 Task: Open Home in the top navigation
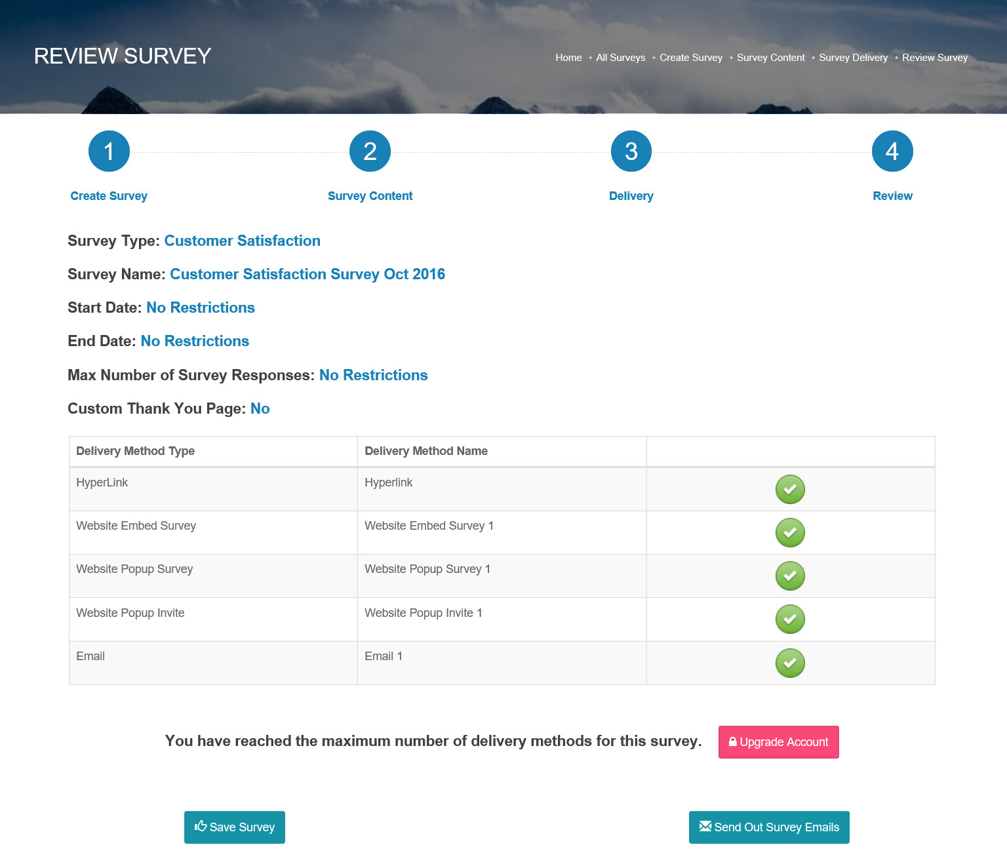click(x=568, y=58)
